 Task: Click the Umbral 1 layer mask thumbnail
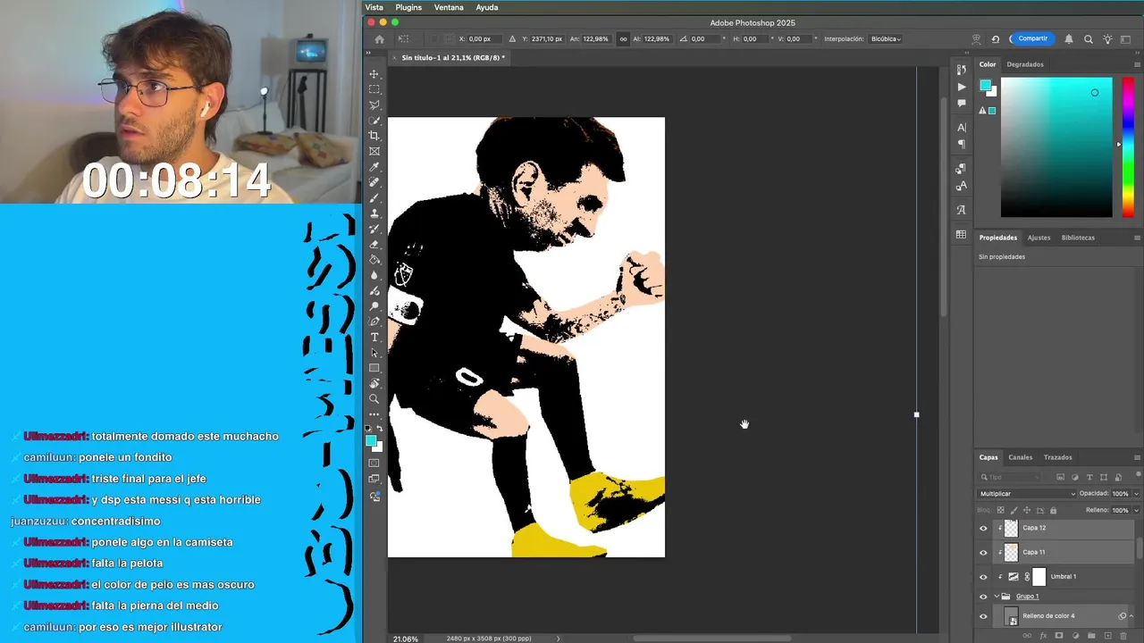tap(1039, 577)
